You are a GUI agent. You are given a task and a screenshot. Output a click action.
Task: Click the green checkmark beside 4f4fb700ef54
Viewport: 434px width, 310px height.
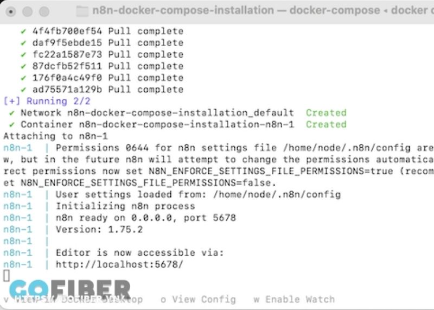[x=23, y=31]
